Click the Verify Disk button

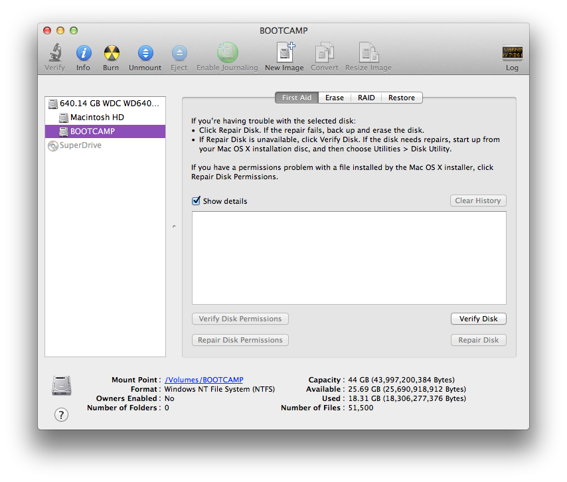pos(479,319)
